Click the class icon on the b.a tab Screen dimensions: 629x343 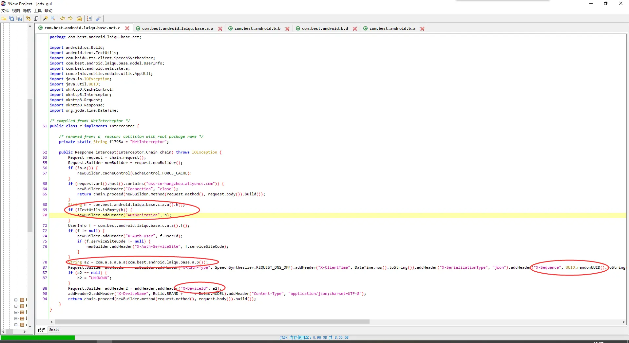coord(366,28)
